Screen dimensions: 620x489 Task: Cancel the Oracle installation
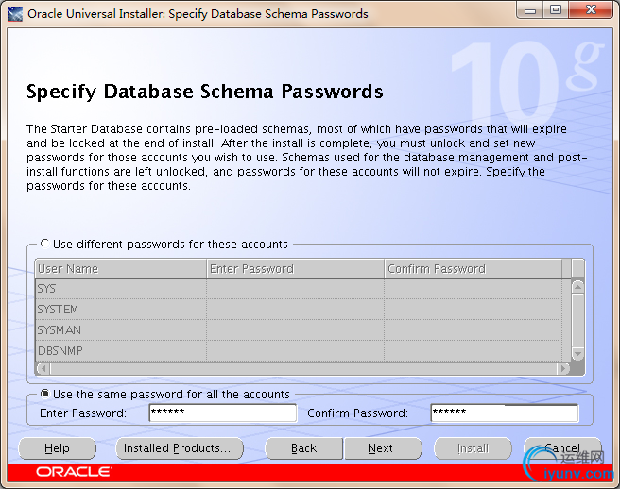562,448
